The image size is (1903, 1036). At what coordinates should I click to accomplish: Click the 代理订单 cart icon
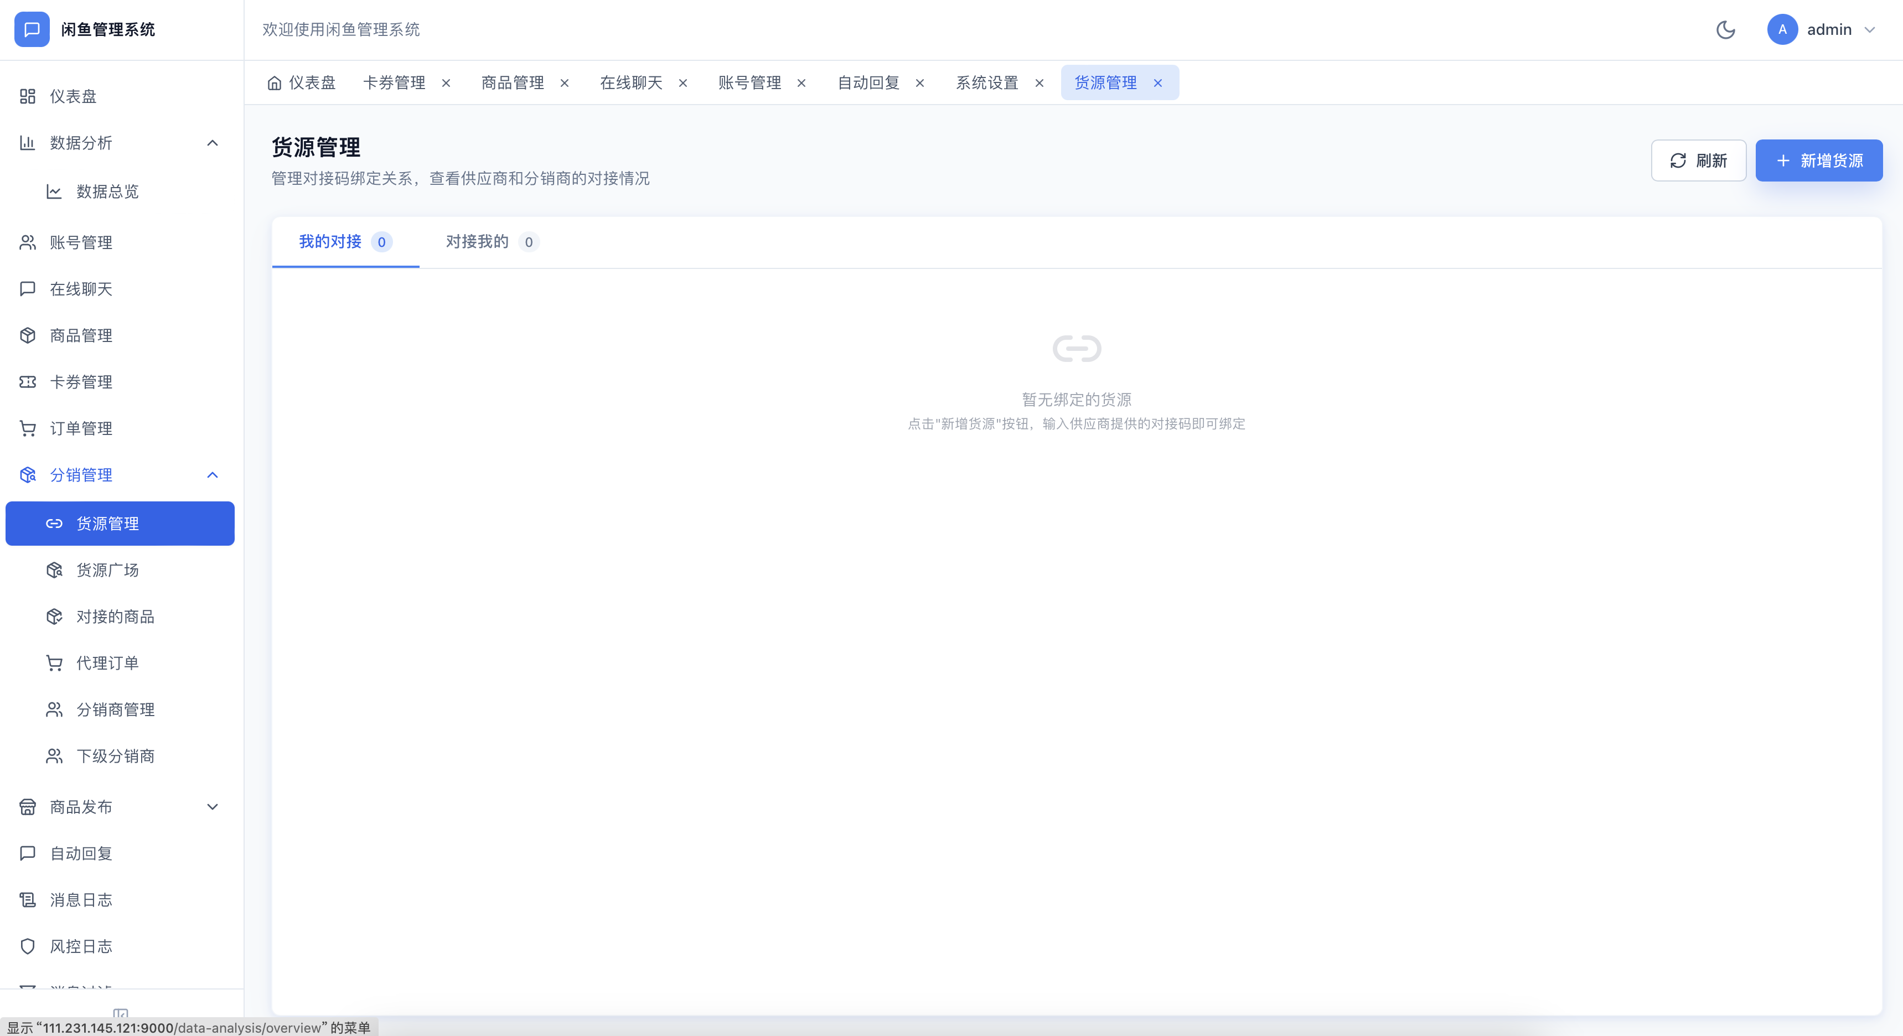click(54, 663)
